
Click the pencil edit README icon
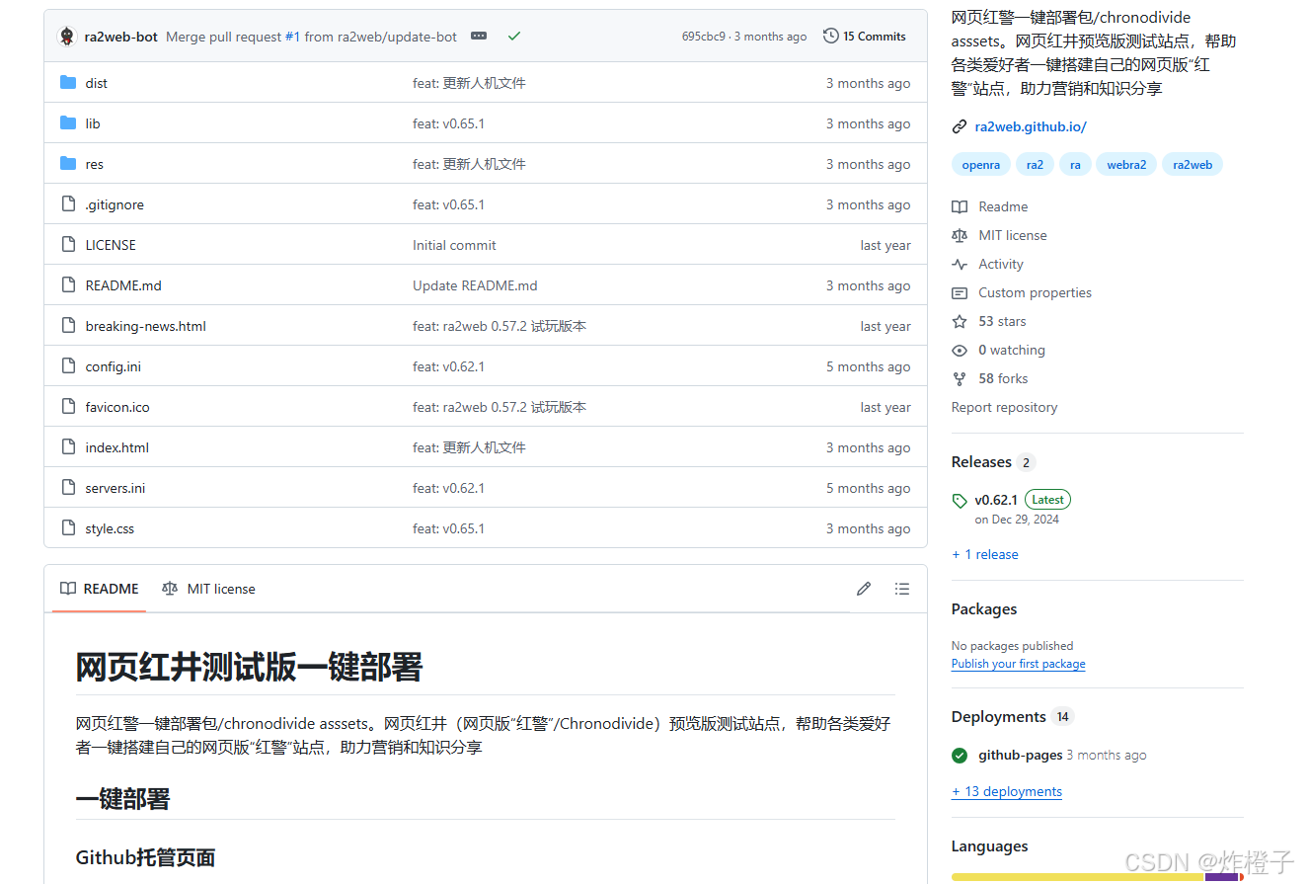click(x=864, y=589)
